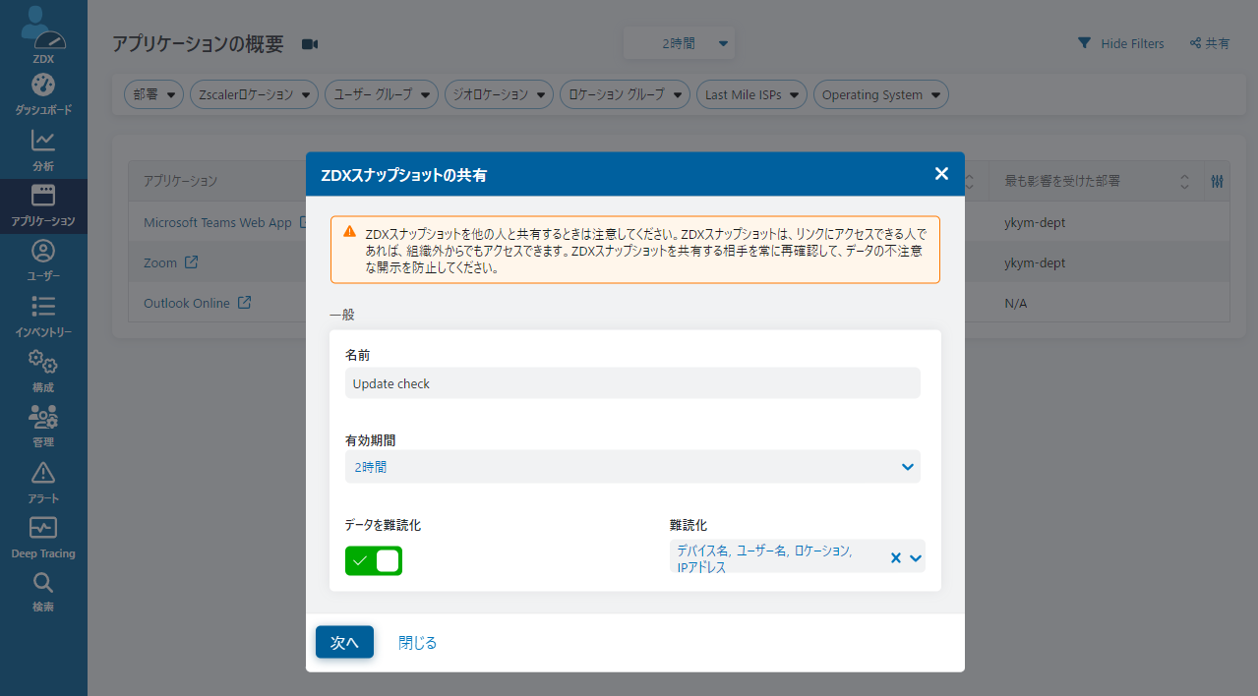The image size is (1258, 696).
Task: Open external link icon next to Zoom
Action: (x=192, y=262)
